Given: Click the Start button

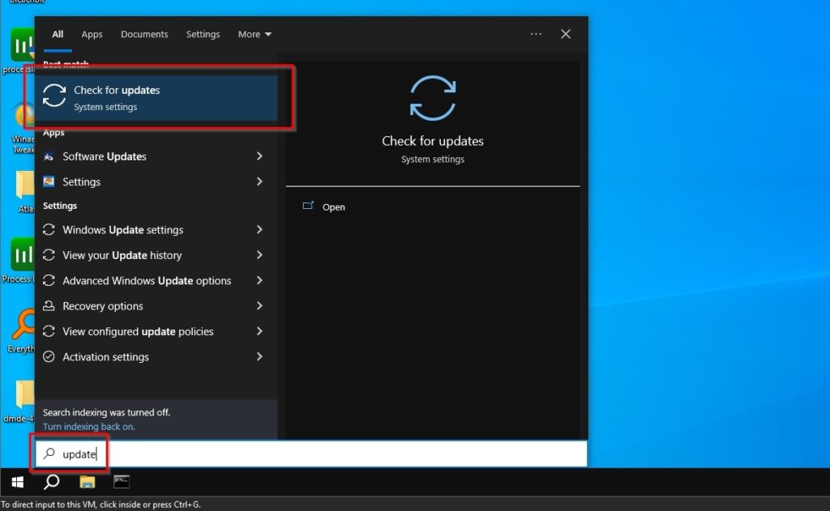Looking at the screenshot, I should (x=16, y=482).
